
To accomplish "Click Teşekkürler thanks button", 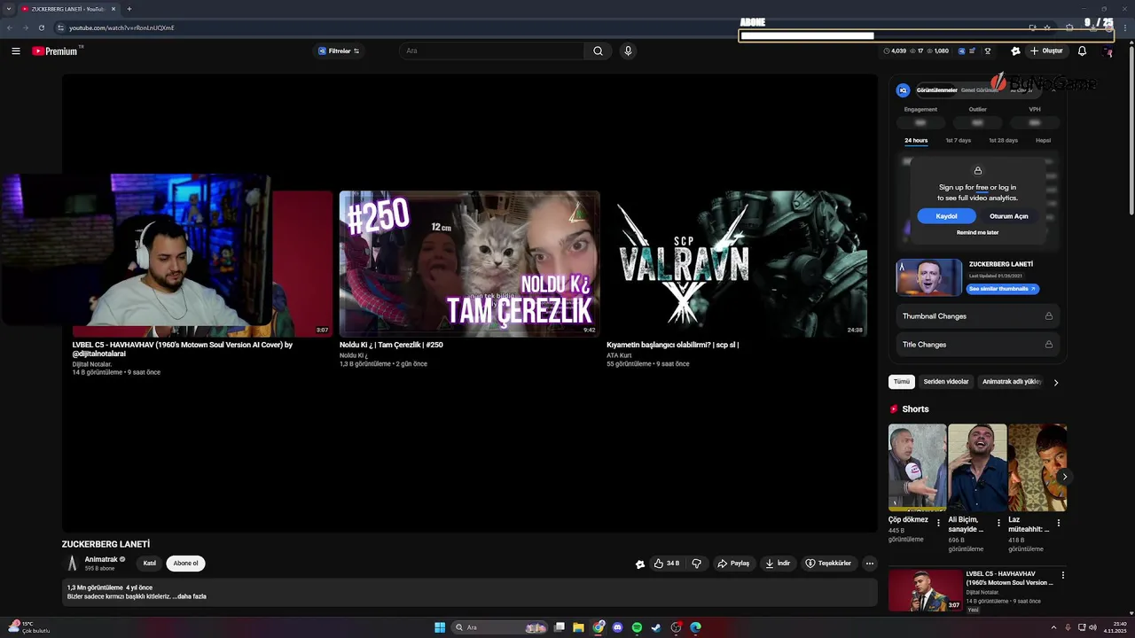I will point(828,564).
